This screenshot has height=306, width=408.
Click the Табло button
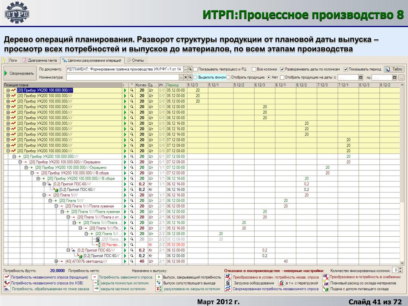(394, 69)
